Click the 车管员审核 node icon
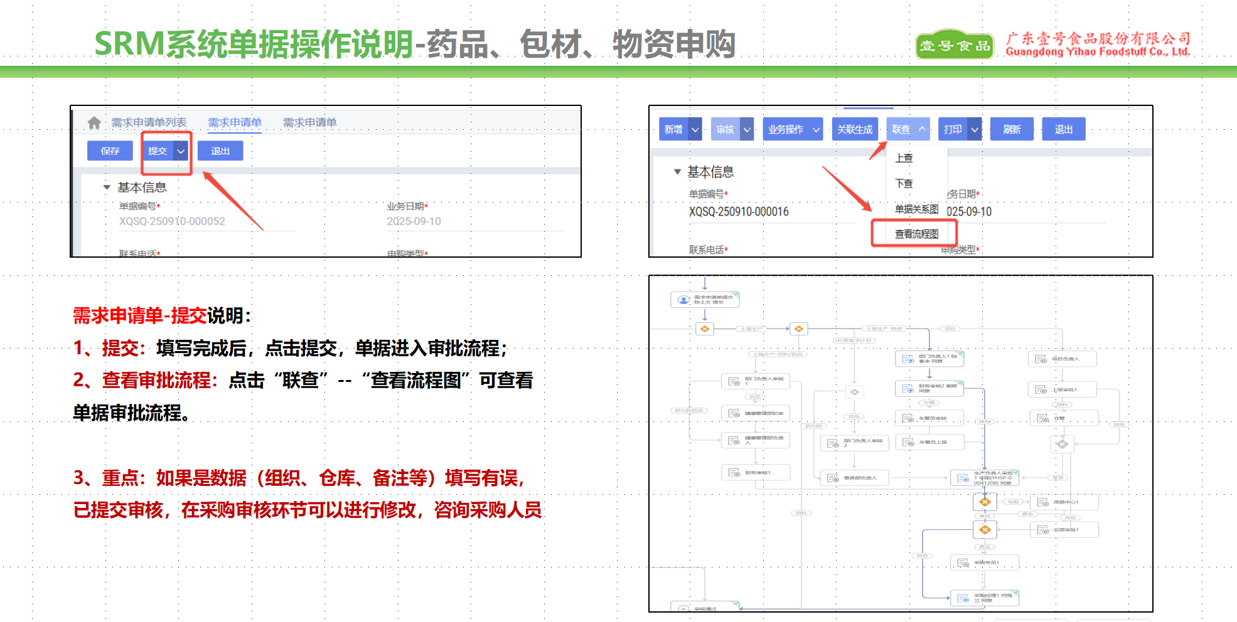The height and width of the screenshot is (622, 1237). 908,418
